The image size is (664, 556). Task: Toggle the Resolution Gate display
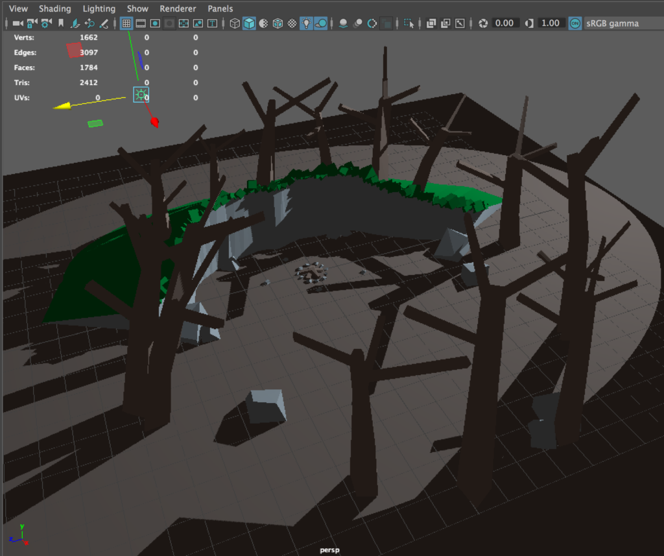[x=155, y=23]
